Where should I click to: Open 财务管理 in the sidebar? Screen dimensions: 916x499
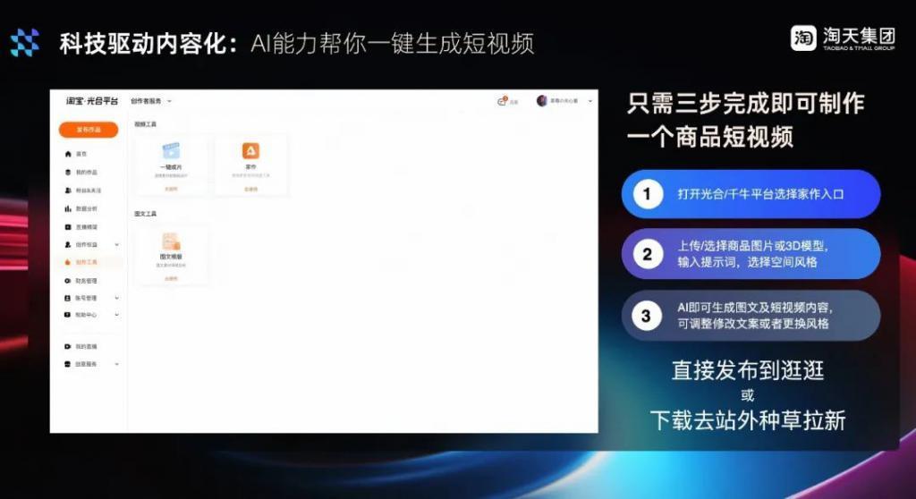(81, 281)
